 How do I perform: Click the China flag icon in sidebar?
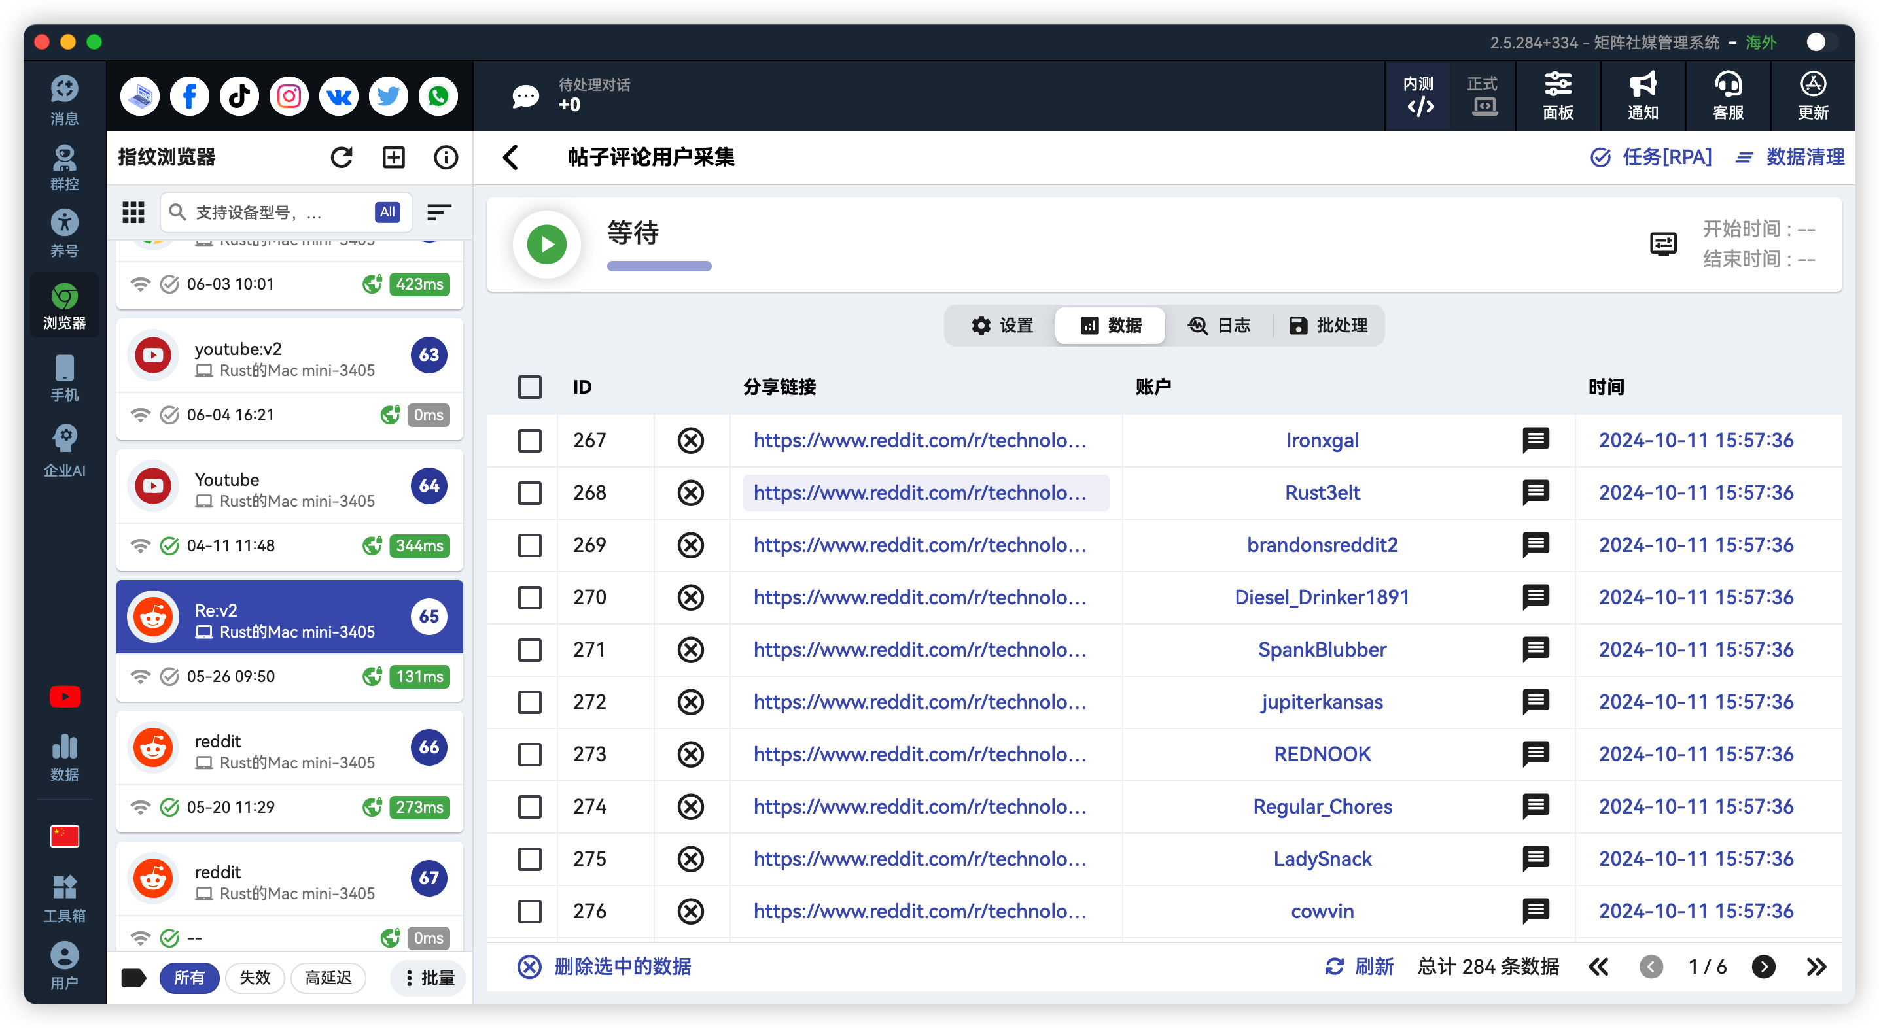click(64, 836)
